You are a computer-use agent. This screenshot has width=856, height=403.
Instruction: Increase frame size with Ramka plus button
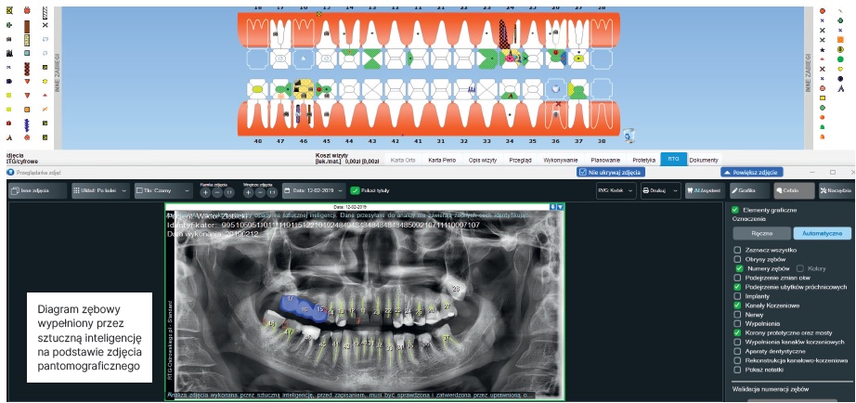click(x=205, y=192)
